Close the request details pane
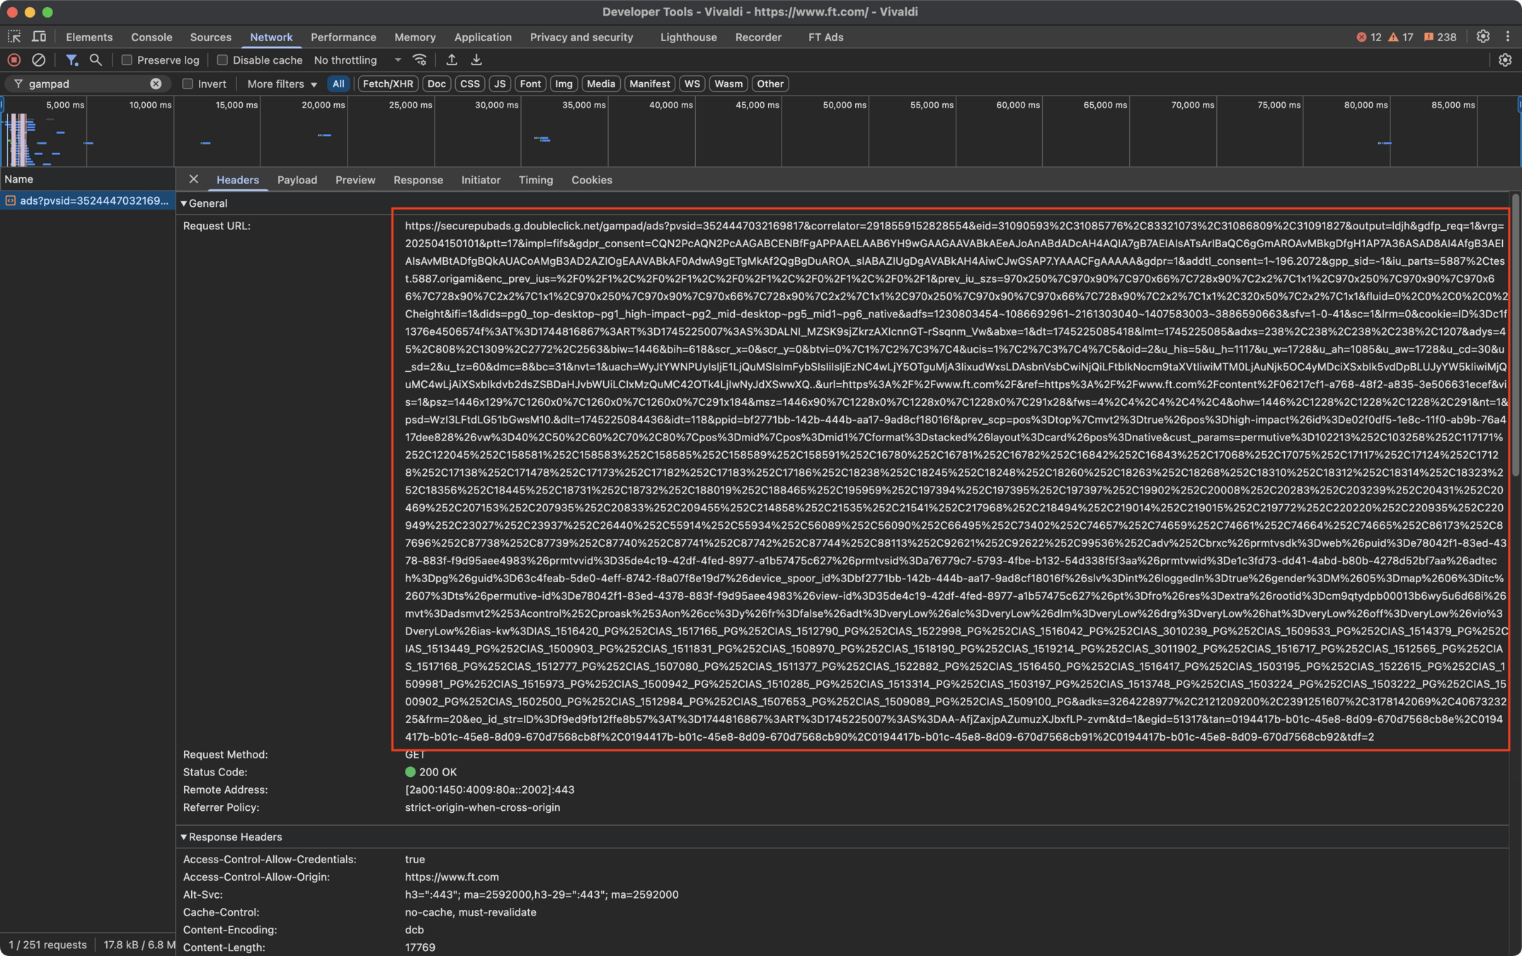The width and height of the screenshot is (1522, 956). click(x=193, y=179)
